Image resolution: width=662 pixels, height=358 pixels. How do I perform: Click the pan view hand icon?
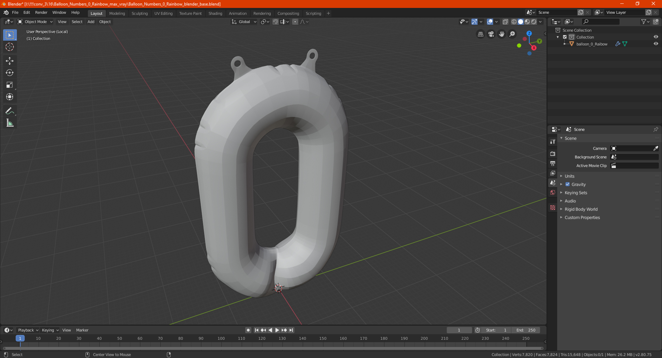[502, 34]
